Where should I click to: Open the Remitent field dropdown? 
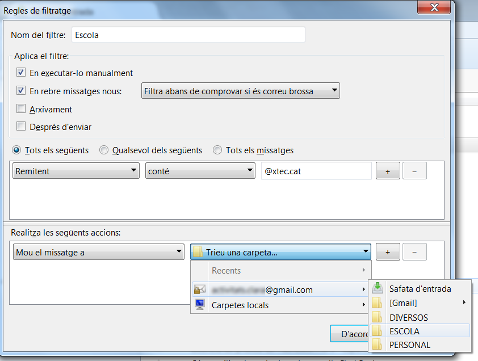point(76,171)
